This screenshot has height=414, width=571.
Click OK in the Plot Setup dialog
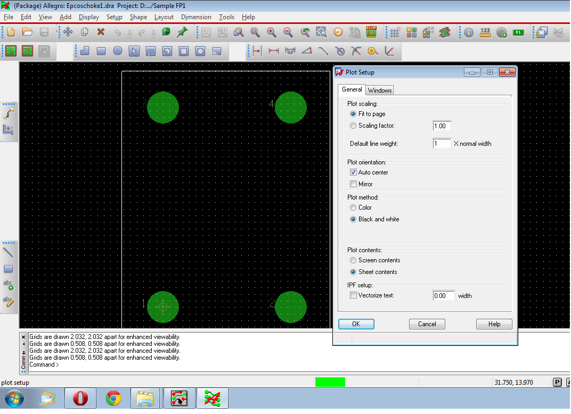click(356, 324)
